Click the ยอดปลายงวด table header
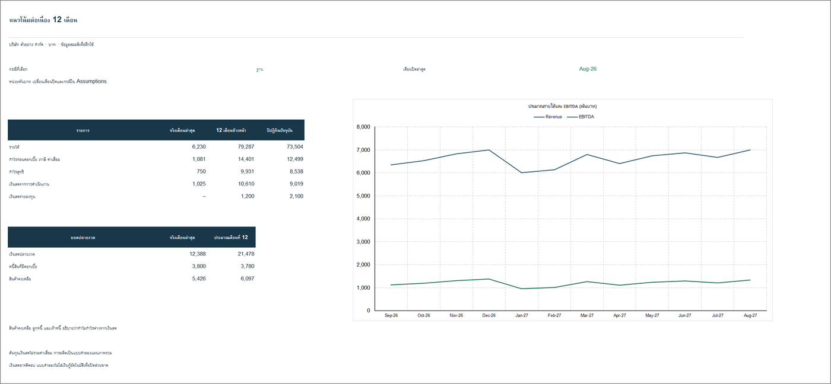 pyautogui.click(x=83, y=237)
